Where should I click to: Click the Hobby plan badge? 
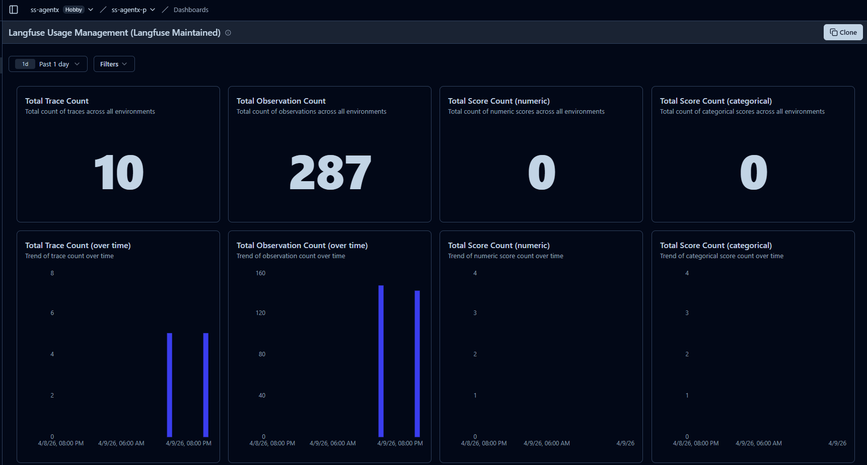tap(74, 10)
